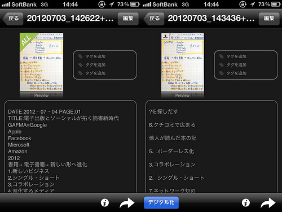282x212 pixels.
Task: Tap the info icon on the left screen
Action: (105, 203)
